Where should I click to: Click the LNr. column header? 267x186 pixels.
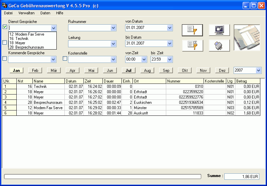tap(9, 81)
